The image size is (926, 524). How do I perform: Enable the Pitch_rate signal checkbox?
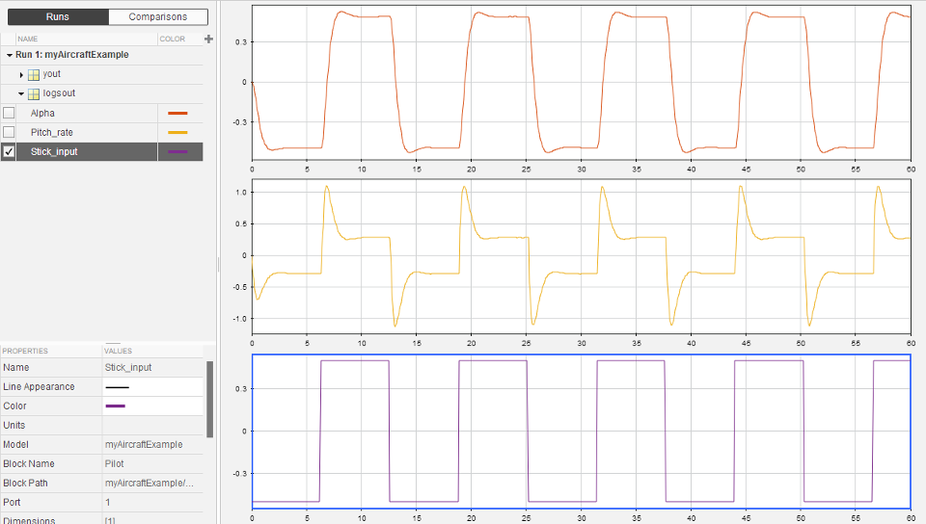coord(9,132)
